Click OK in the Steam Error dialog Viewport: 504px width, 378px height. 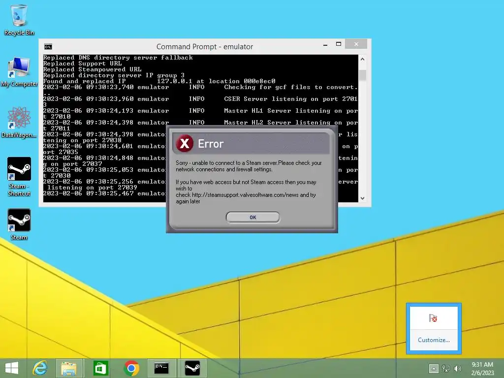tap(252, 217)
